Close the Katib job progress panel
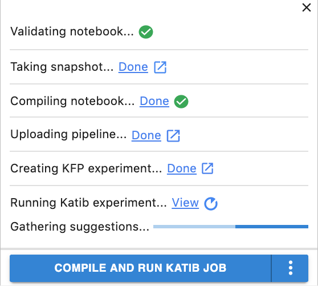Viewport: 318px width, 286px height. [x=306, y=8]
